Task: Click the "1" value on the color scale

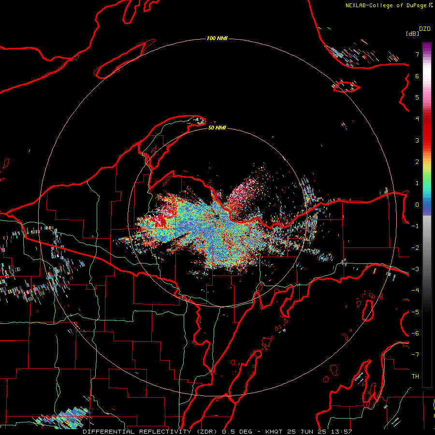Action: 417,183
